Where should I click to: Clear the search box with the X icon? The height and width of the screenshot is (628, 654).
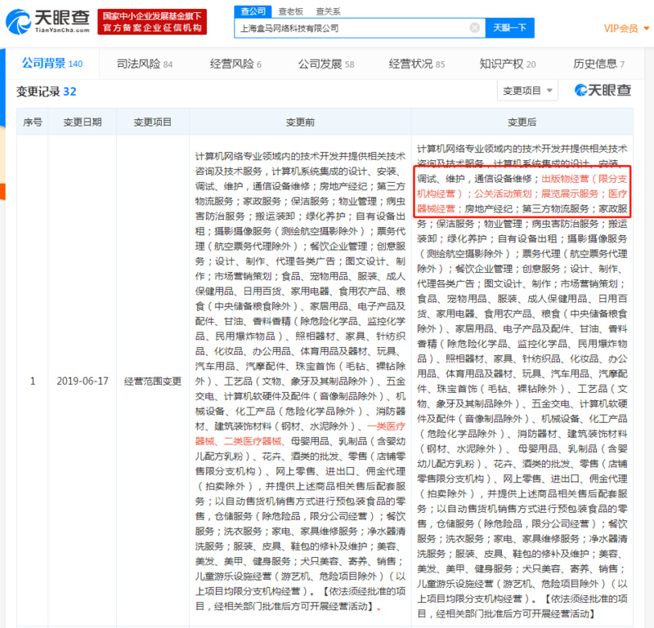tap(474, 28)
